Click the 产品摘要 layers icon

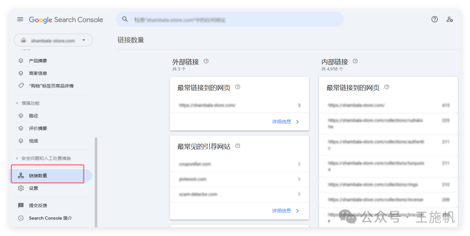coord(21,61)
